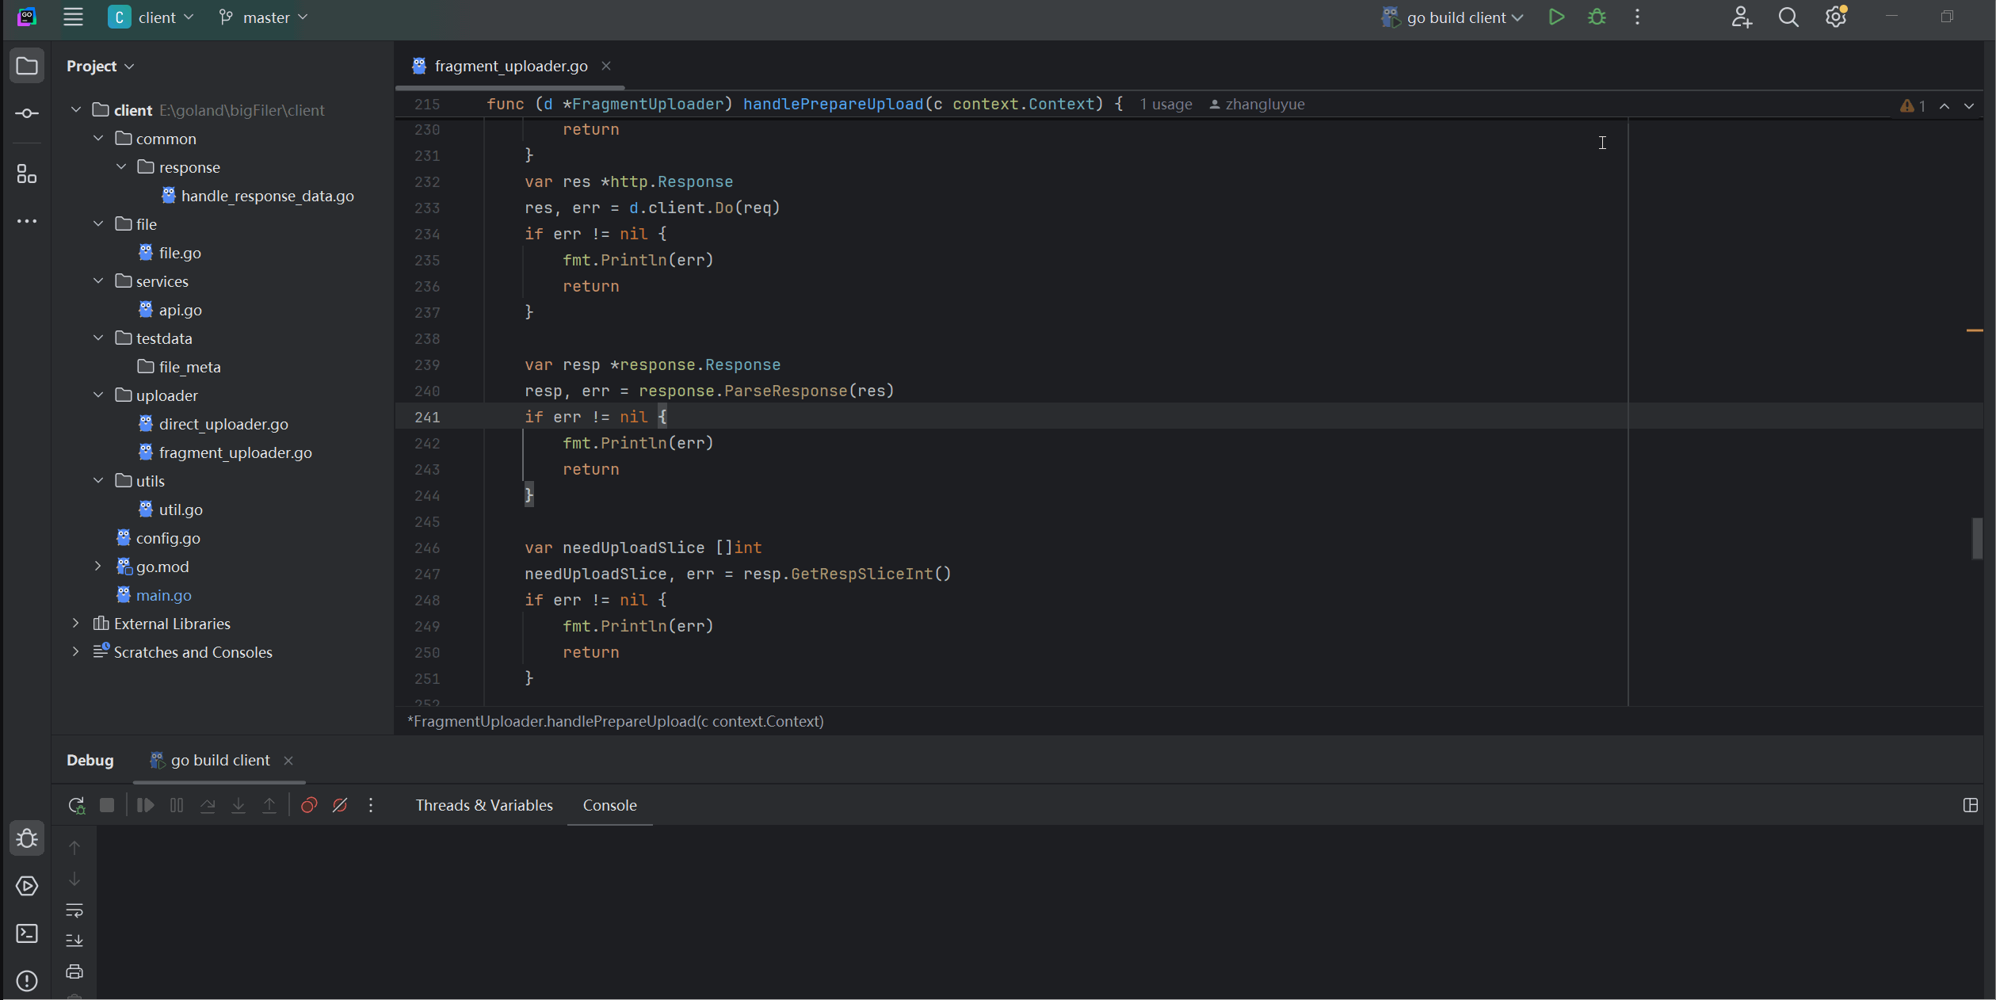Open Terminal tool window
Image resolution: width=1996 pixels, height=1000 pixels.
point(27,933)
